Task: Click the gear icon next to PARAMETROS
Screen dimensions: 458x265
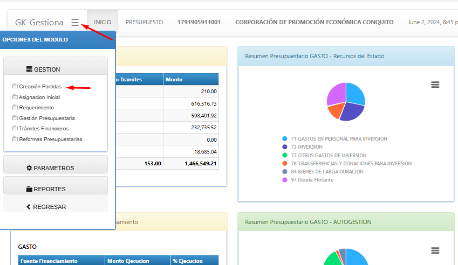Action: click(29, 168)
